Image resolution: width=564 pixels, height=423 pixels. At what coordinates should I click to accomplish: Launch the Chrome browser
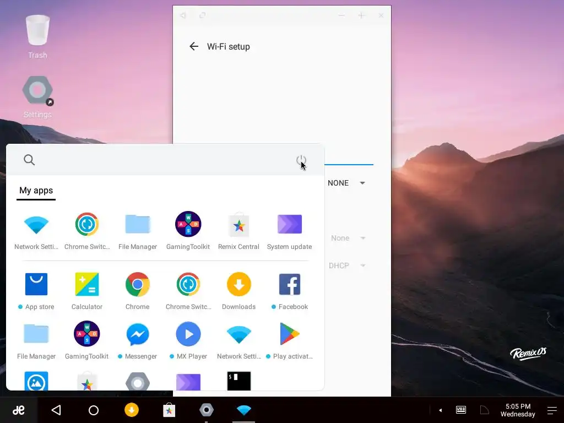[x=137, y=291]
